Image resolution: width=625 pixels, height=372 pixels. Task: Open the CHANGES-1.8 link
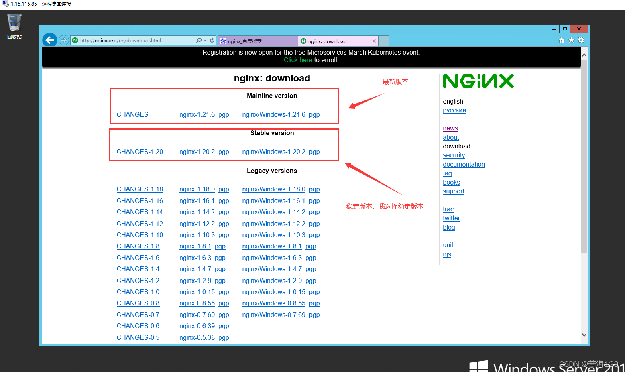[x=138, y=246]
